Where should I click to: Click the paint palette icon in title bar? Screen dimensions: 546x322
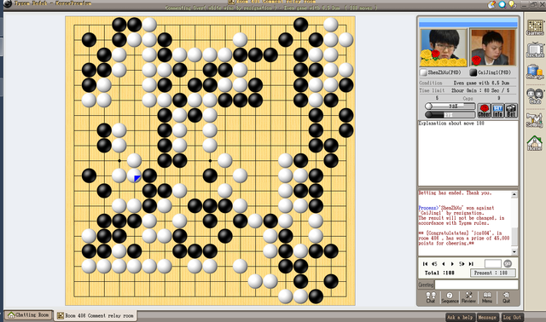pos(491,4)
